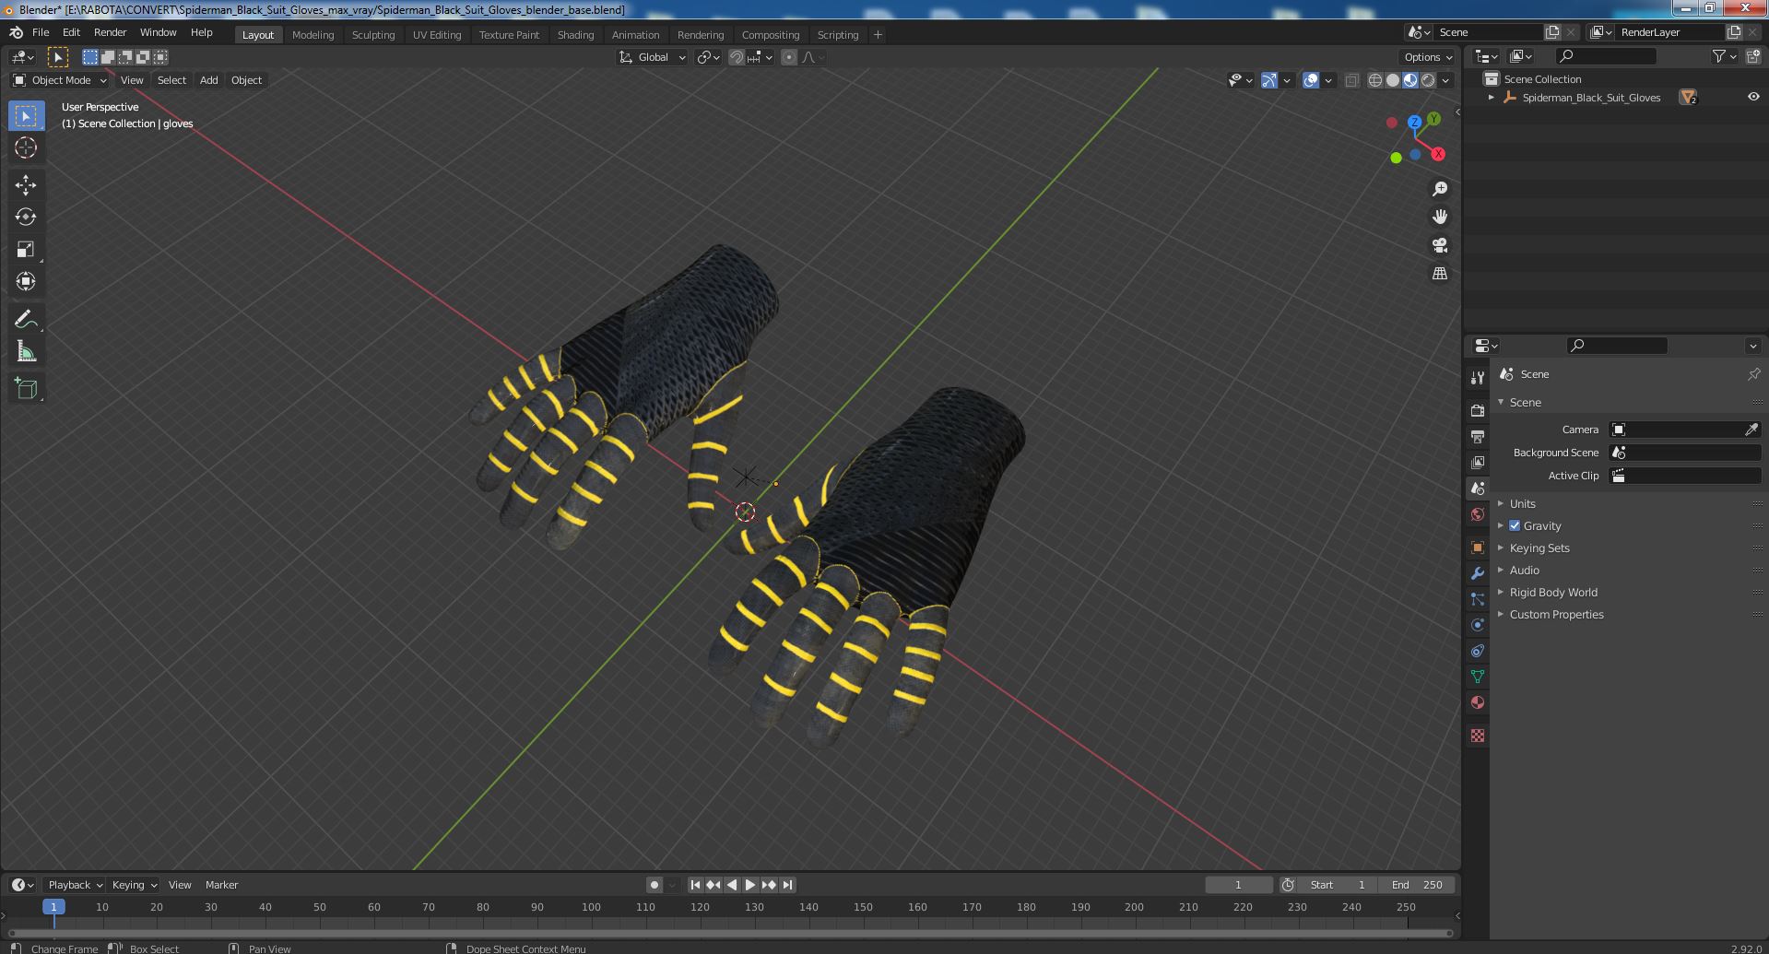Open the Material properties tab
Viewport: 1769px width, 954px height.
point(1478,702)
